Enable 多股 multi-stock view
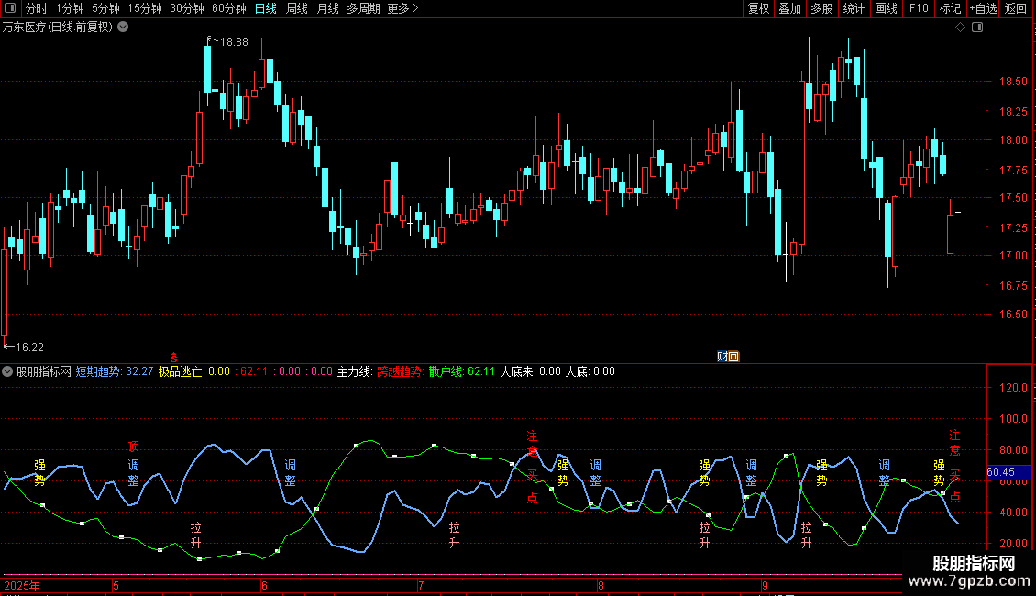Screen dimensions: 1036x596 [x=821, y=9]
